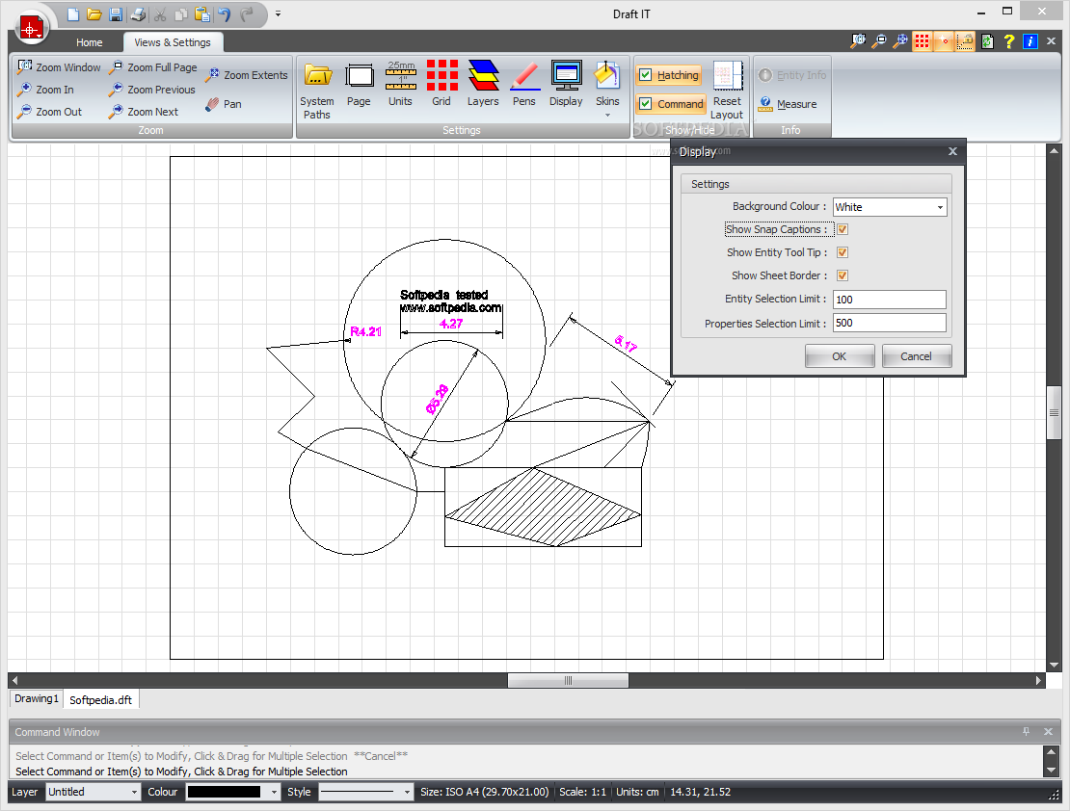1070x811 pixels.
Task: Open Pens settings
Action: pos(524,85)
